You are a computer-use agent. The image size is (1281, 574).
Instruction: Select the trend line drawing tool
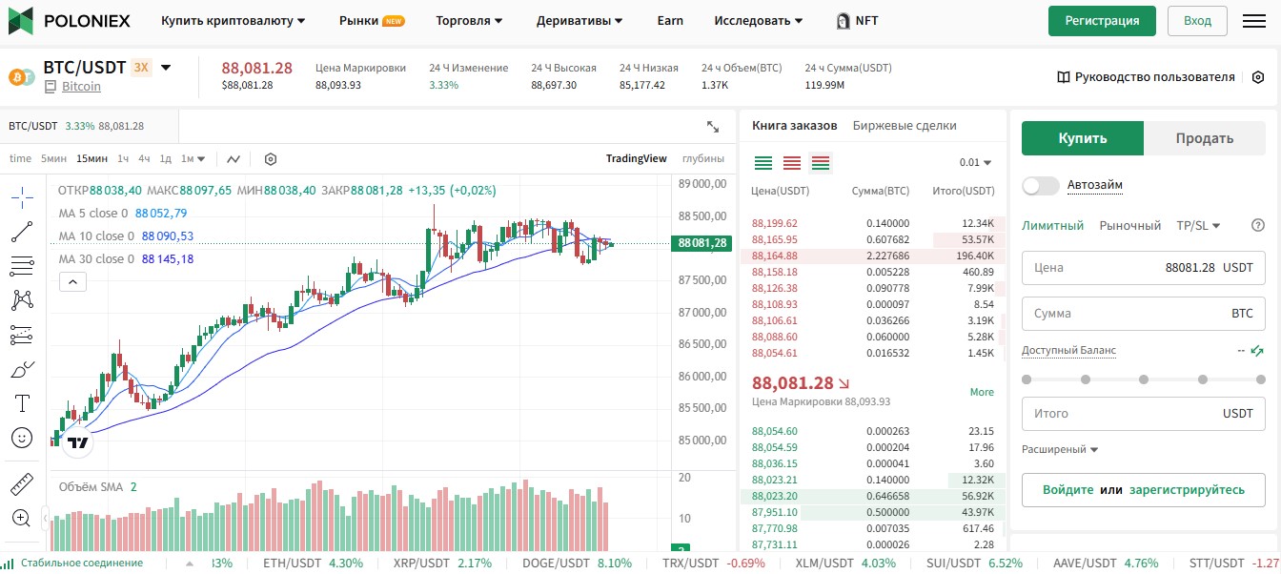[22, 232]
